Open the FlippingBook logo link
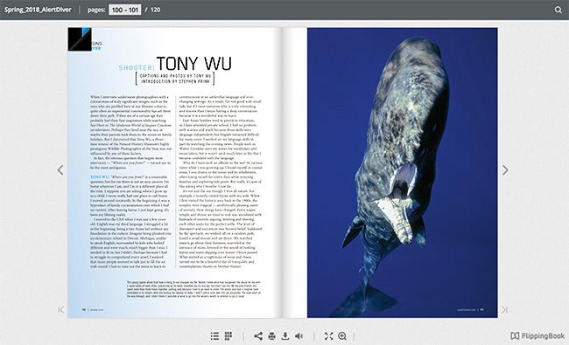This screenshot has height=345, width=569. [537, 336]
